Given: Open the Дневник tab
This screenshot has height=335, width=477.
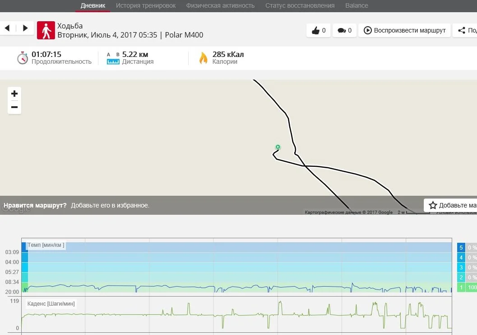Looking at the screenshot, I should [93, 5].
